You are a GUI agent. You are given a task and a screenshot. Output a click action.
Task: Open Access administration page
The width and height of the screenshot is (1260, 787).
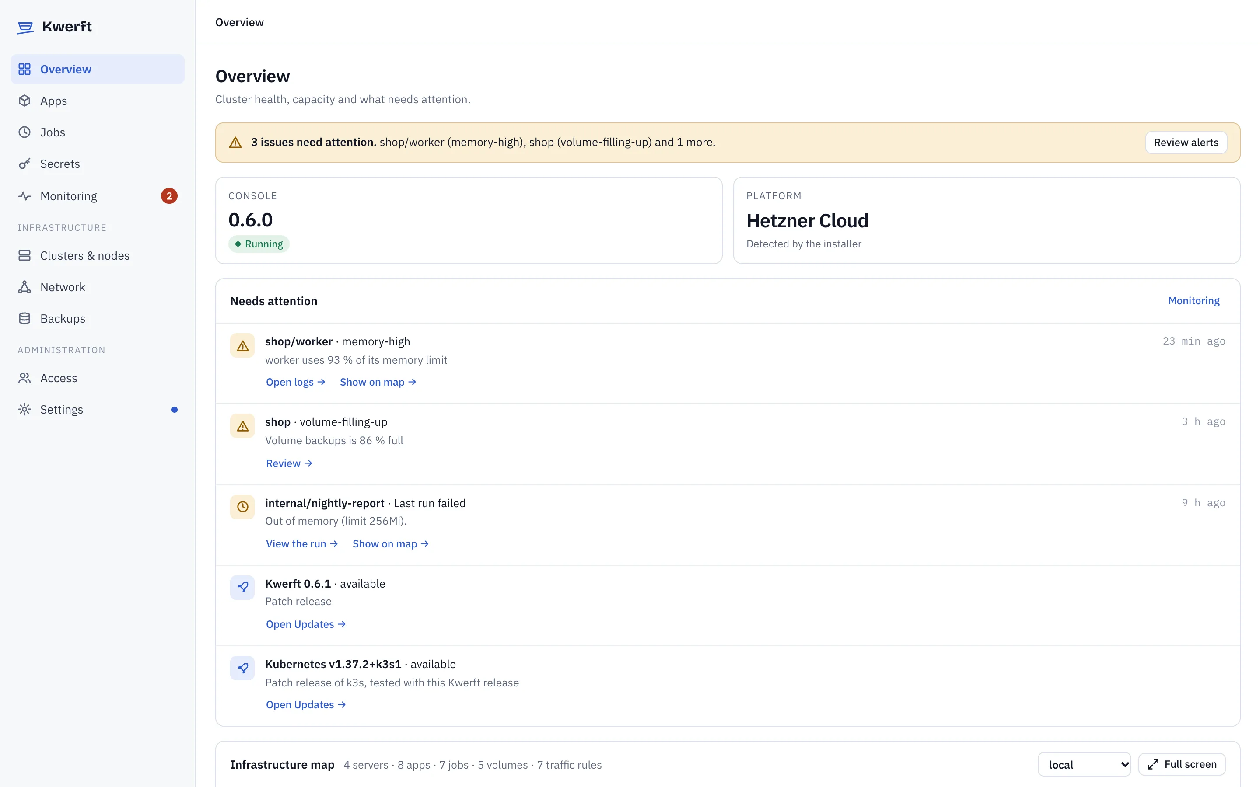point(98,378)
